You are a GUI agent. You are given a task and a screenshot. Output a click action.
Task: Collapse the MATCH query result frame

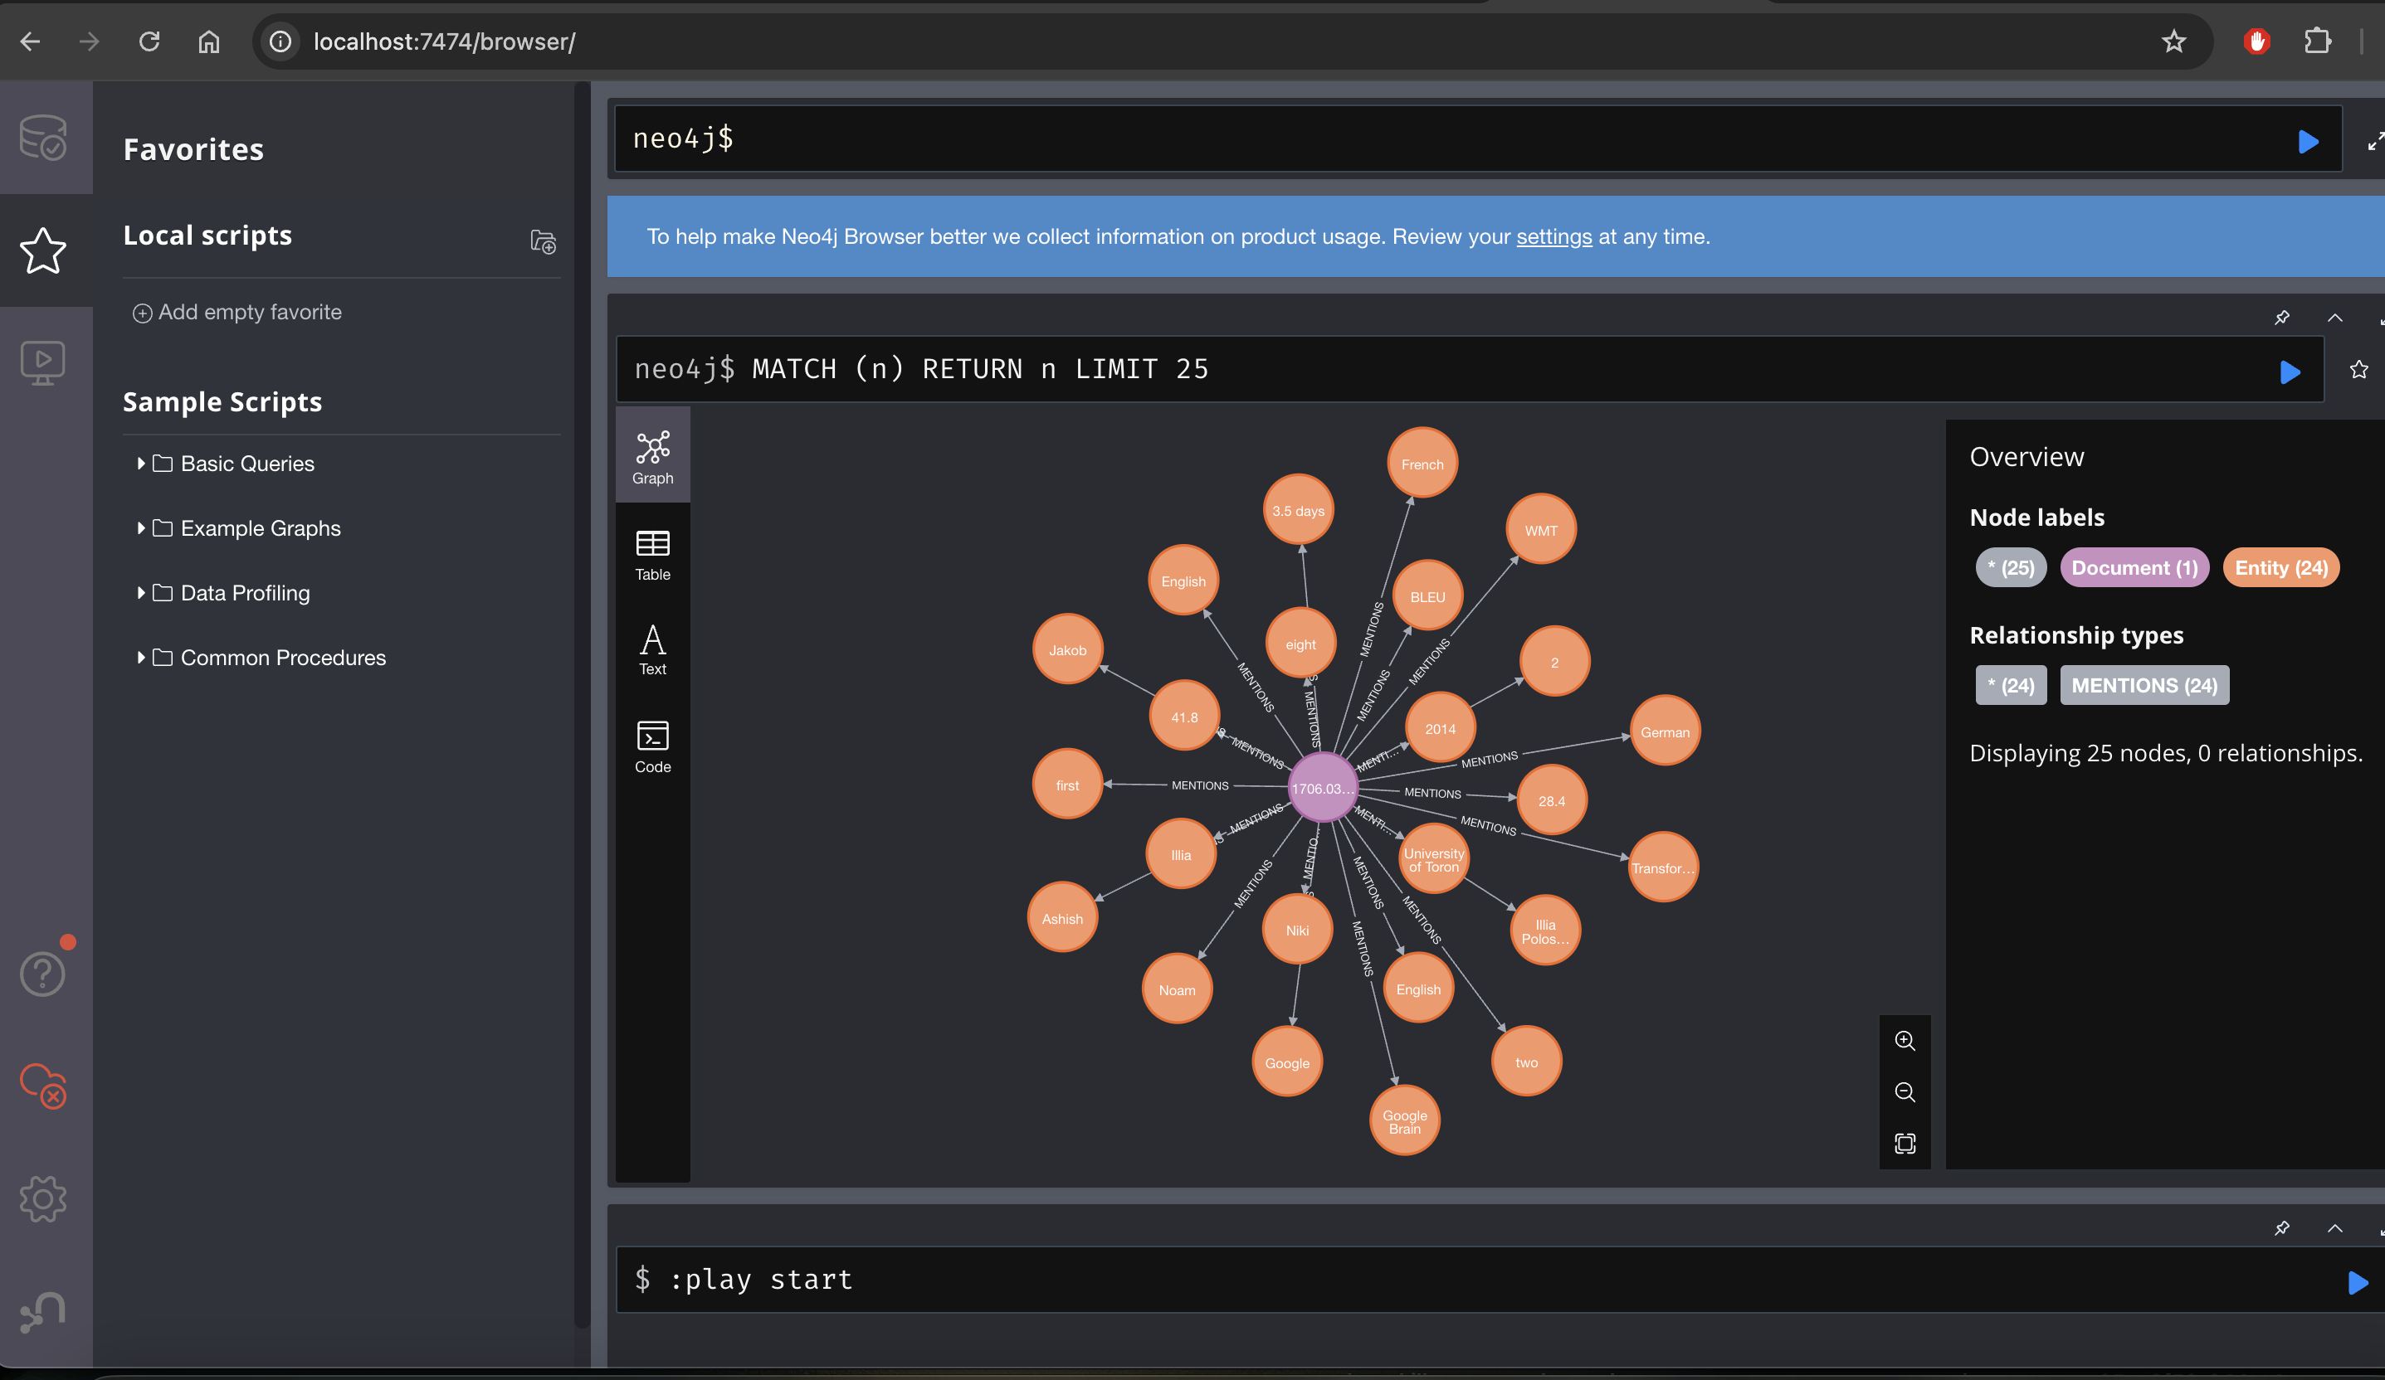(x=2334, y=318)
